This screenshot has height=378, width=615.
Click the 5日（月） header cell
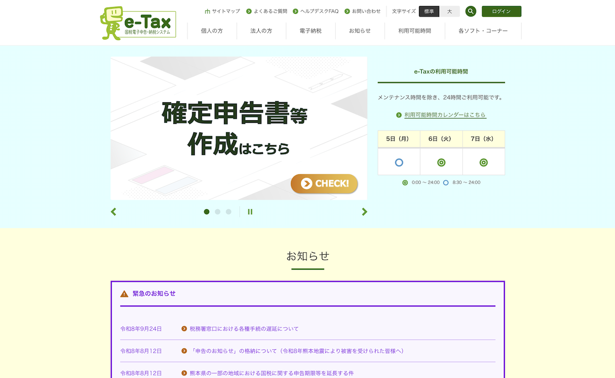point(399,139)
